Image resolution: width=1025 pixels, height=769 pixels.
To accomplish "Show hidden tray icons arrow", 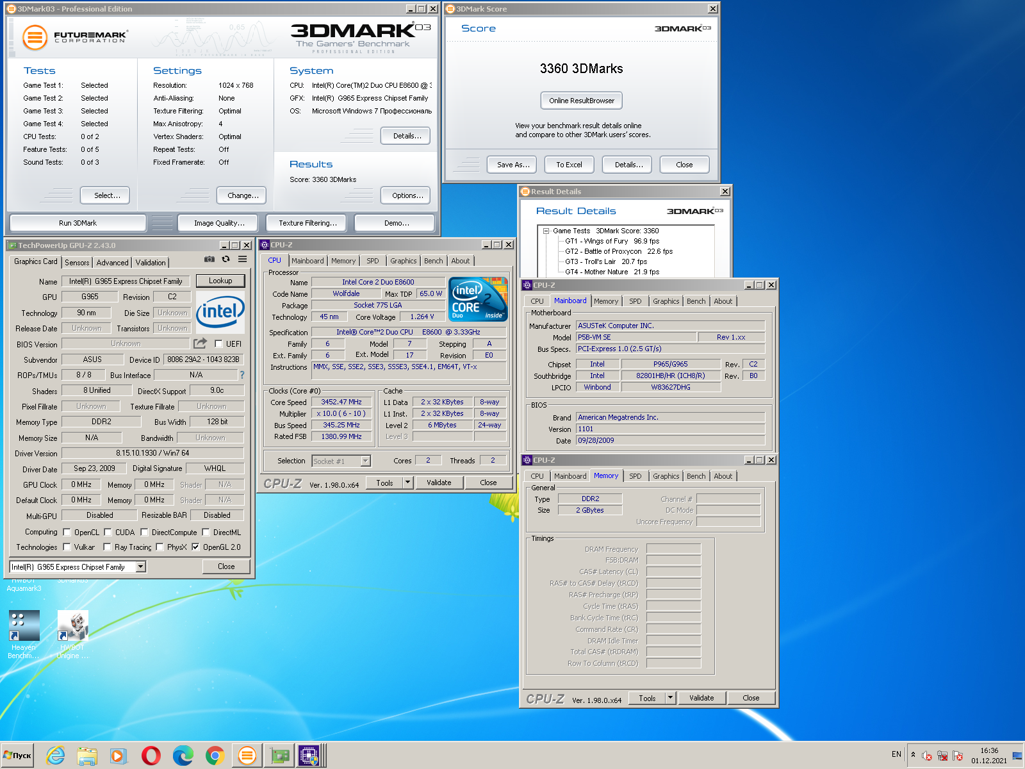I will [913, 755].
